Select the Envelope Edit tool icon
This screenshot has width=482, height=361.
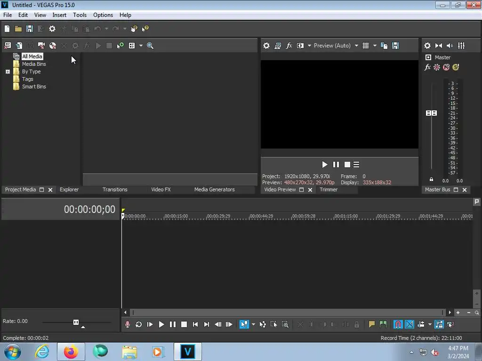pos(263,324)
